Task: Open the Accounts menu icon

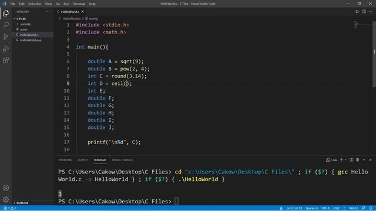Action: tap(6, 188)
